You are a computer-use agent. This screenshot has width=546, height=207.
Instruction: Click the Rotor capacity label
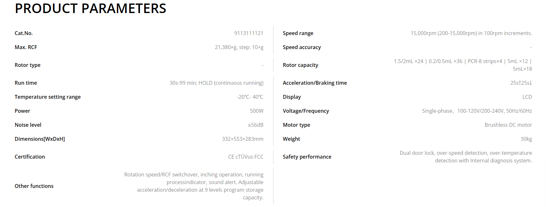[301, 65]
